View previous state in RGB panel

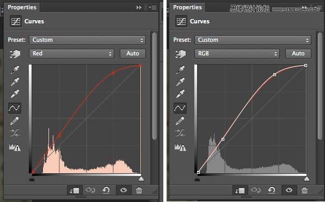256,190
